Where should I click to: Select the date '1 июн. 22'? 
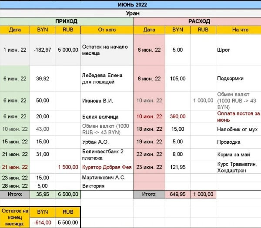(x=15, y=50)
